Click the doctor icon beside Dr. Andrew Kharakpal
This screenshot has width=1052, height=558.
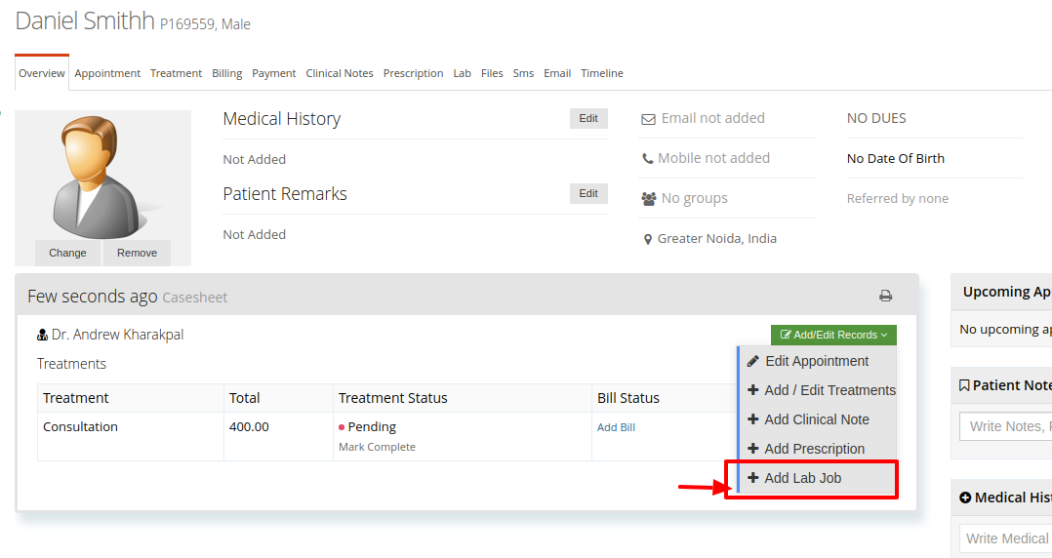click(42, 335)
